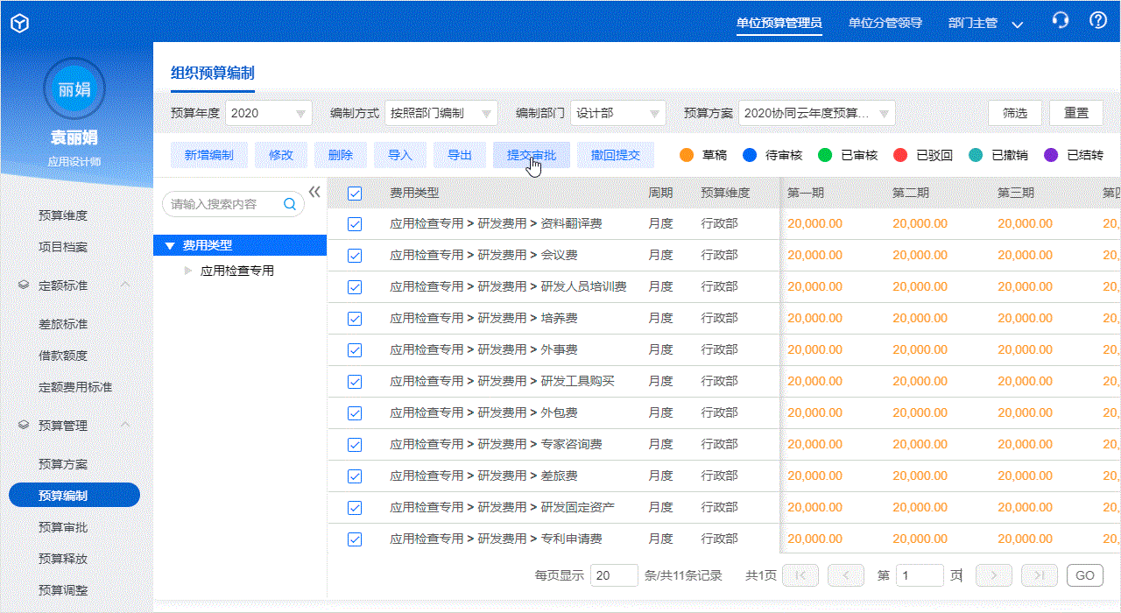Open the help question mark icon

click(x=1098, y=21)
